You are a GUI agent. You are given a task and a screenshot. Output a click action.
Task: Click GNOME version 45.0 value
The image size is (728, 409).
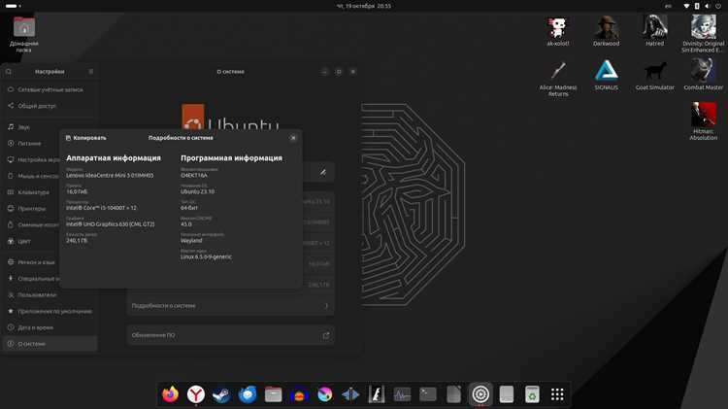[x=186, y=224]
